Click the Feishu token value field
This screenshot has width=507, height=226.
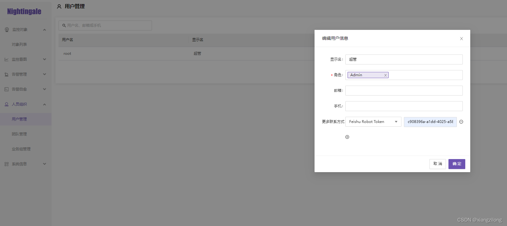point(430,122)
